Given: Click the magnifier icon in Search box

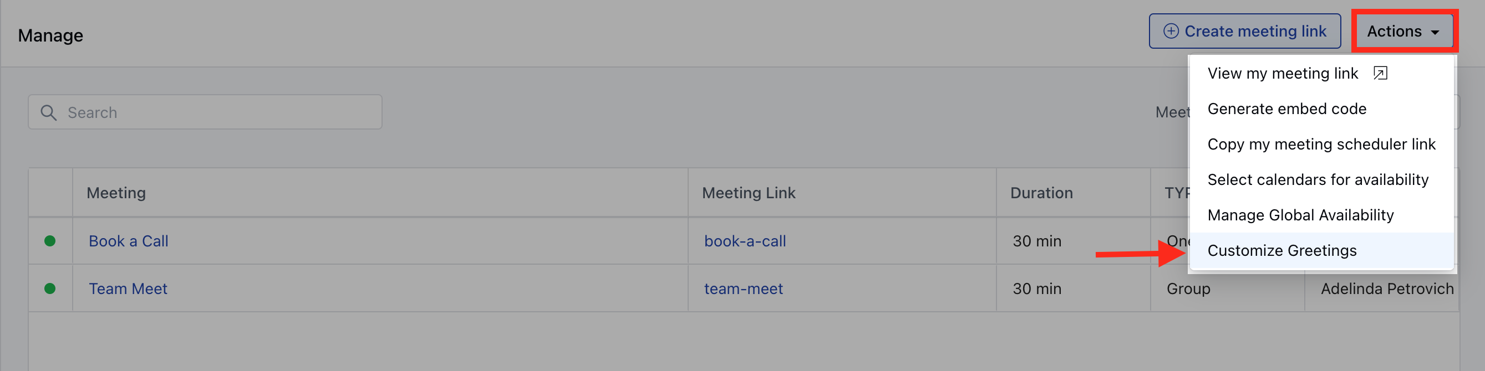Looking at the screenshot, I should pyautogui.click(x=48, y=112).
